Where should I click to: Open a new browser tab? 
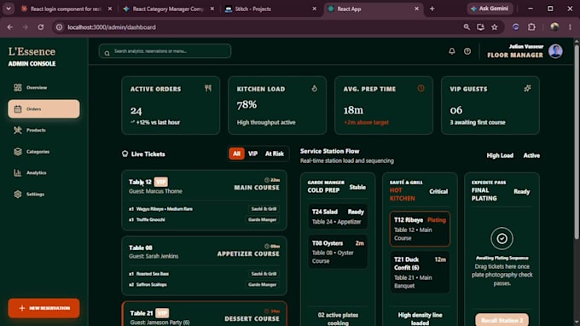coord(432,9)
